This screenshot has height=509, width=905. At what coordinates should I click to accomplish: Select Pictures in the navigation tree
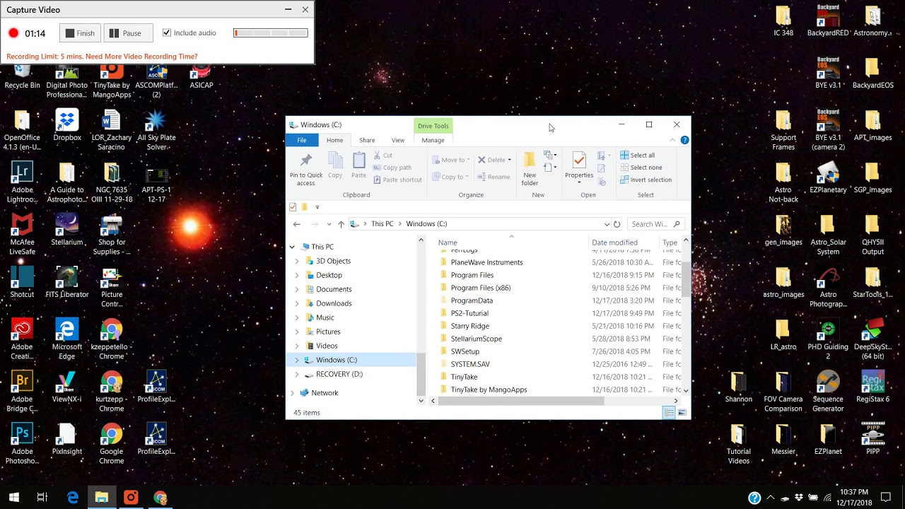click(x=328, y=332)
